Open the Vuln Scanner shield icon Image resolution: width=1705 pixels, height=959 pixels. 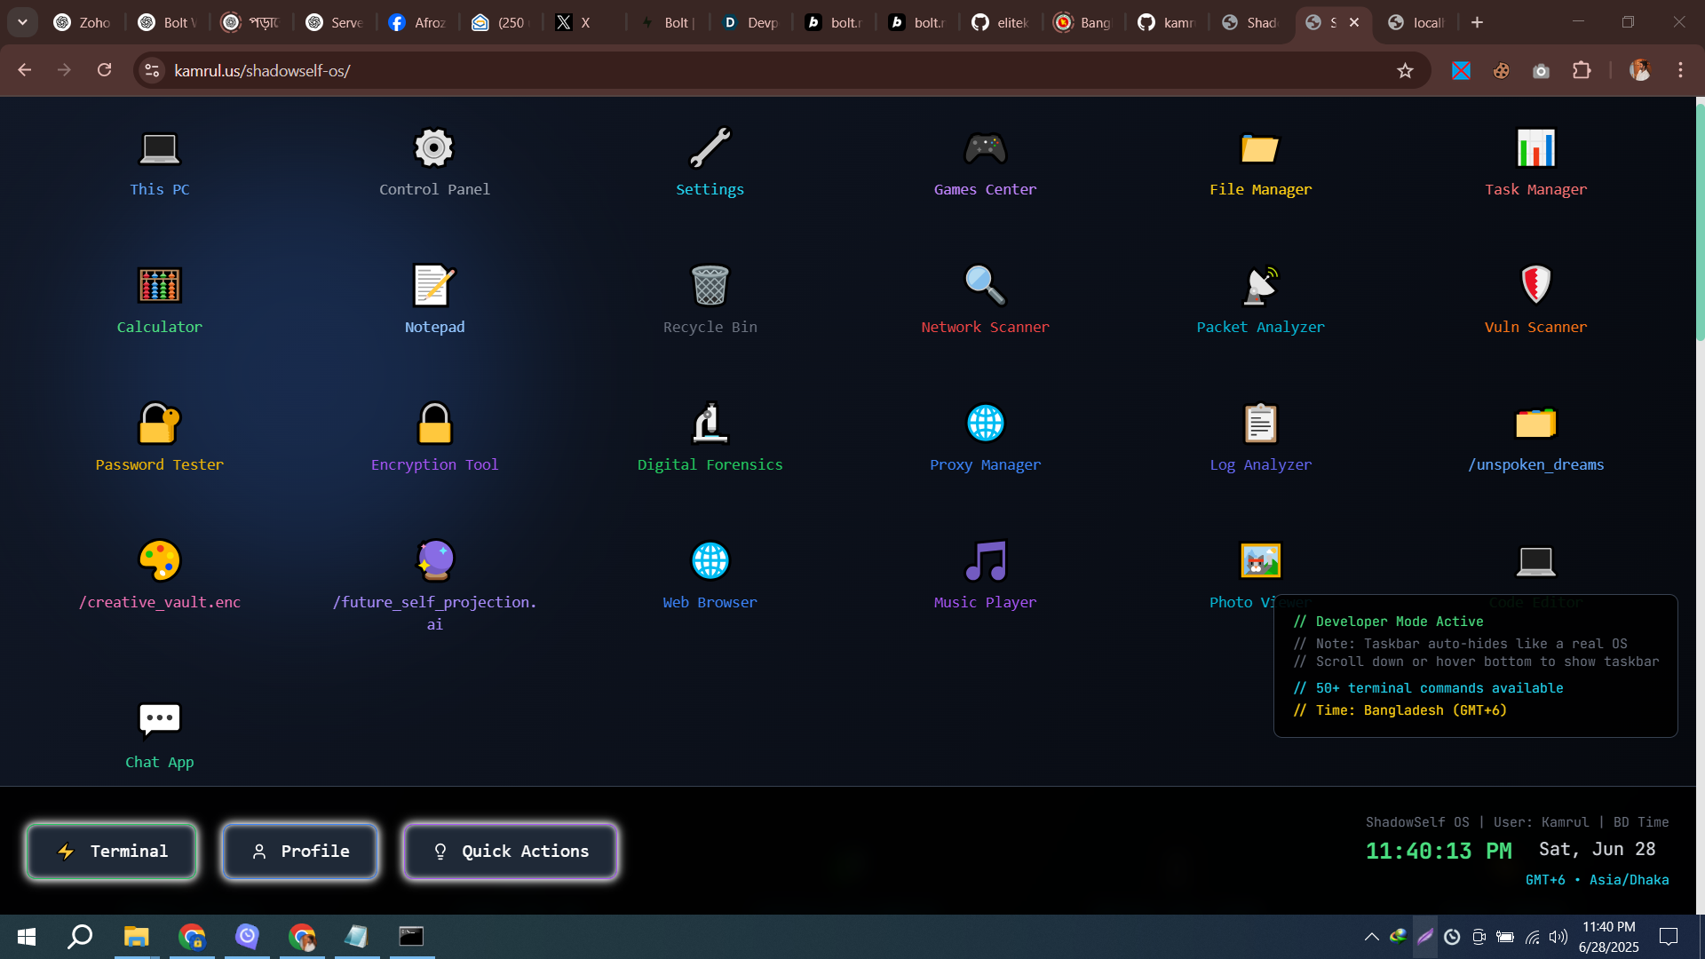pos(1535,286)
